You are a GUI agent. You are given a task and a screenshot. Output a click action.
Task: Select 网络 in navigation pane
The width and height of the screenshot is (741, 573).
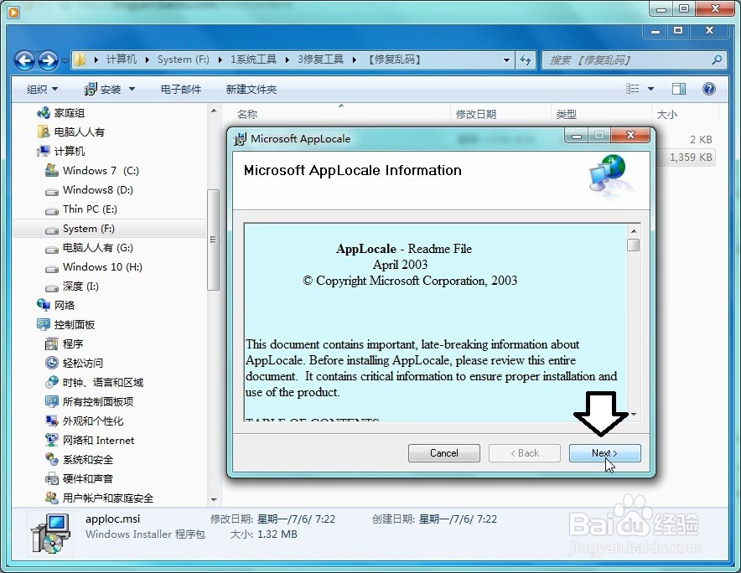point(65,305)
